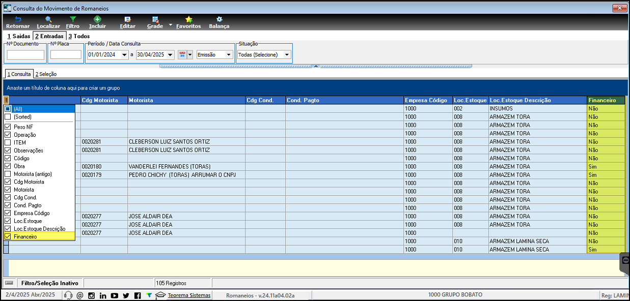This screenshot has height=301, width=630.
Task: Sort by Empresa Código column header
Action: pyautogui.click(x=428, y=100)
